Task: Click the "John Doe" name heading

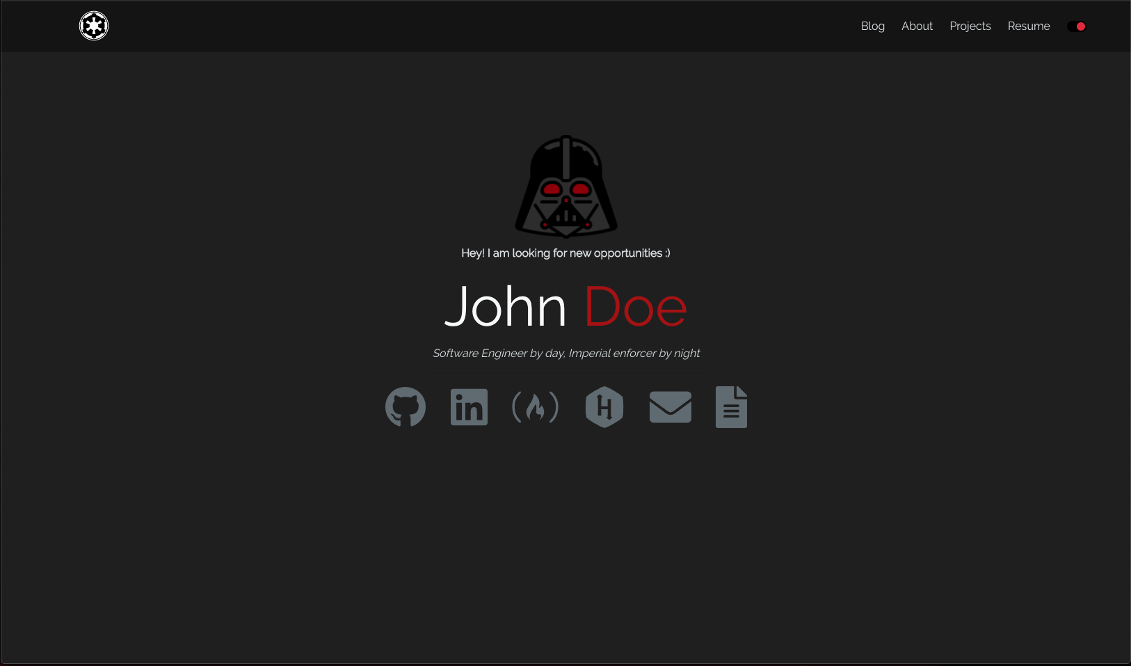Action: 565,306
